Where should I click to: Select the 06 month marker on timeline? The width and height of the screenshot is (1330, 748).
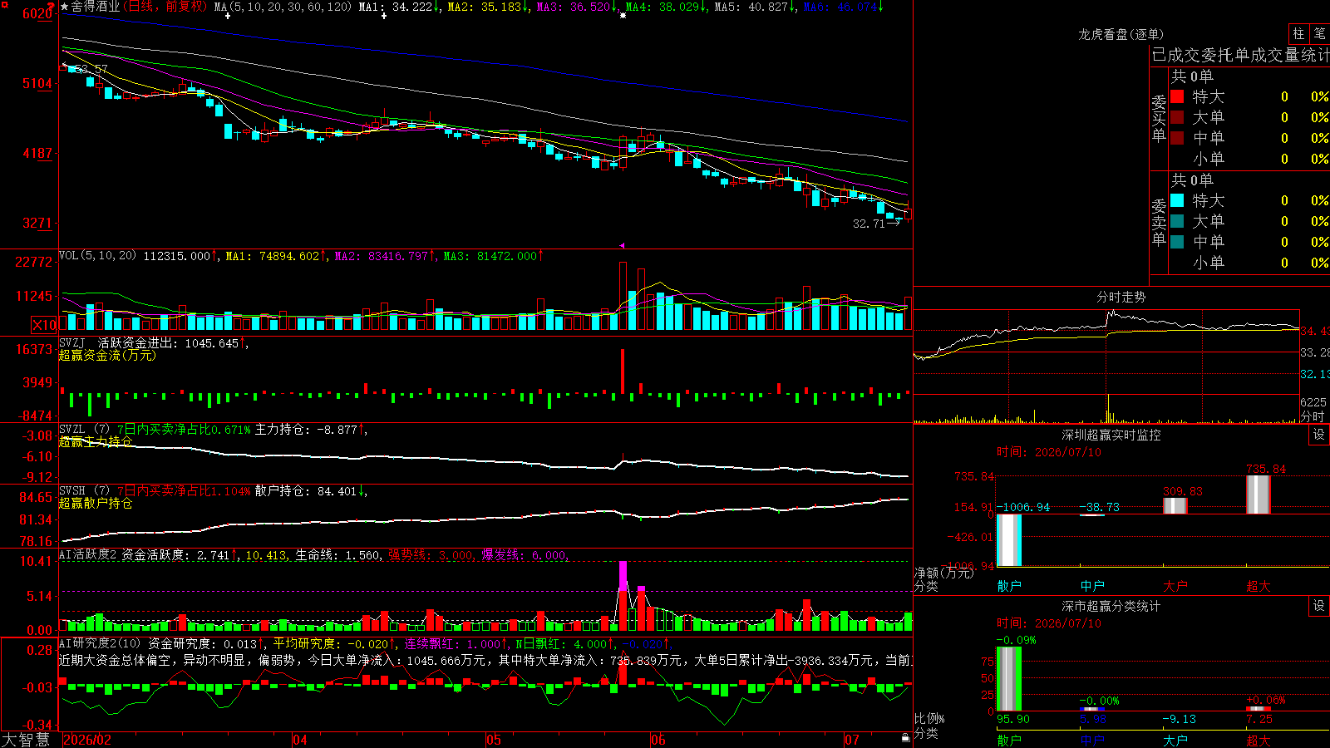[658, 740]
